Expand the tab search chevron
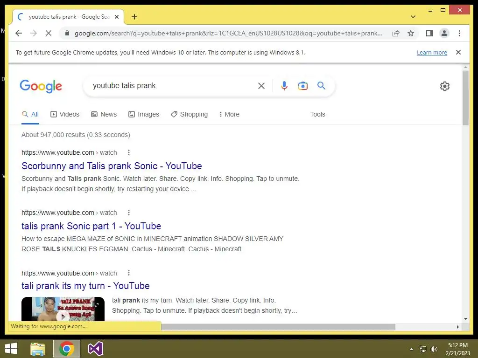 coord(413,17)
